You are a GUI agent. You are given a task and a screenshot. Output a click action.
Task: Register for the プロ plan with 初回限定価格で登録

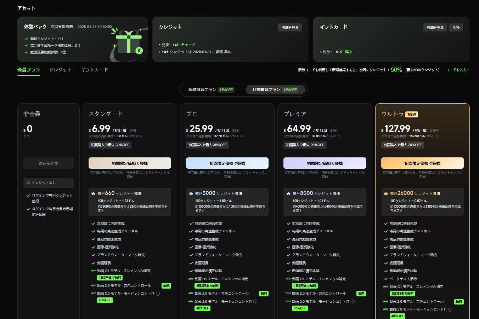click(227, 163)
